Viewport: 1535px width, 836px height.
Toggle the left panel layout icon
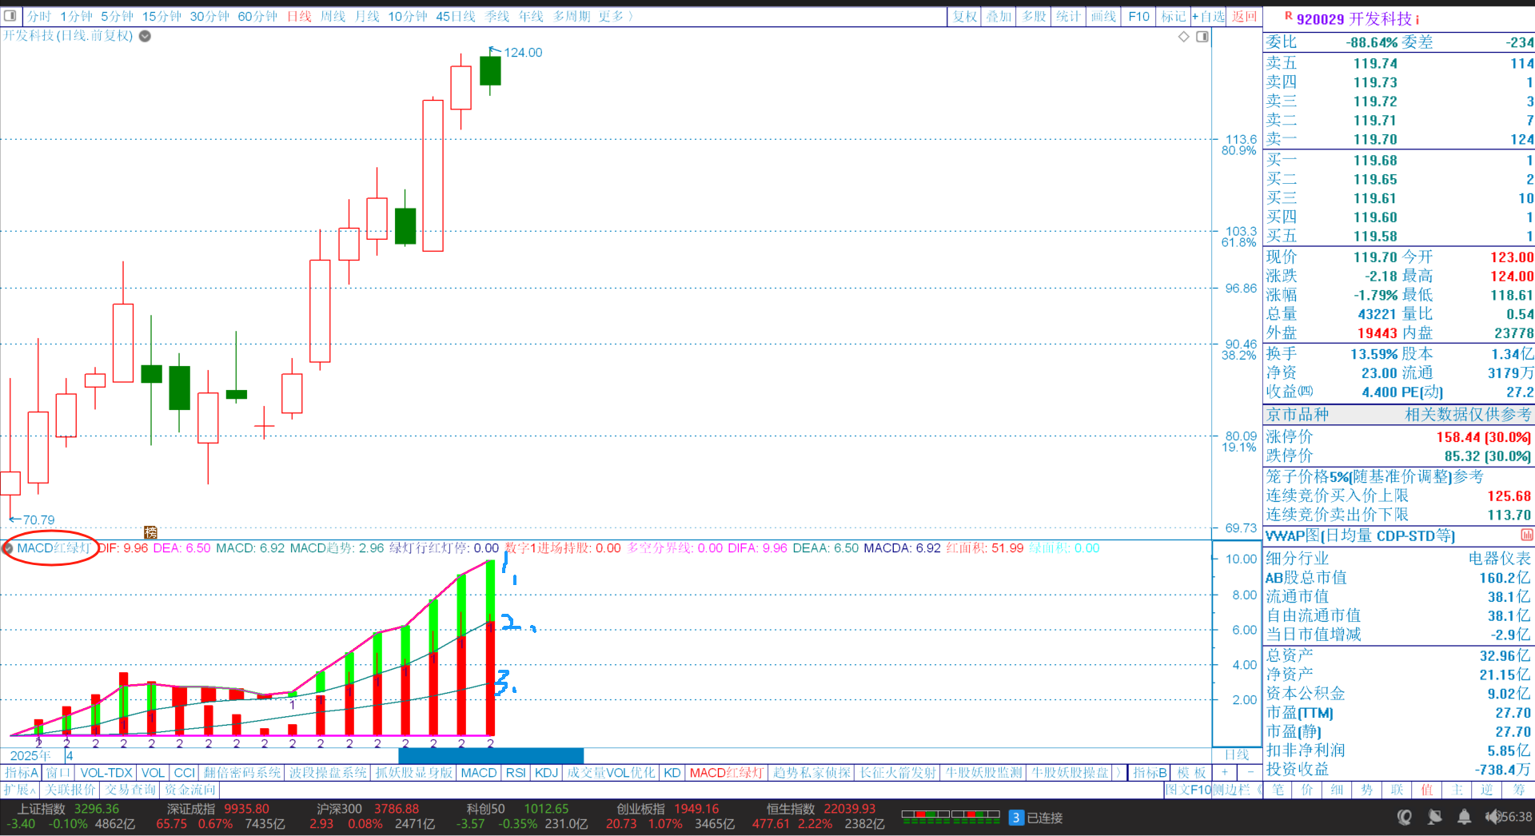[x=10, y=16]
